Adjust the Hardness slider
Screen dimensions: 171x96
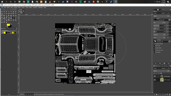point(160,35)
